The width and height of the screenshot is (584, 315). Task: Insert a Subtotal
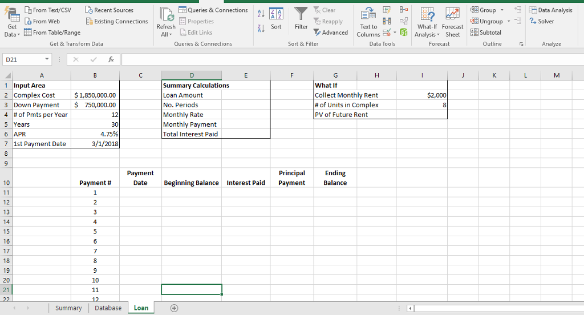(486, 33)
